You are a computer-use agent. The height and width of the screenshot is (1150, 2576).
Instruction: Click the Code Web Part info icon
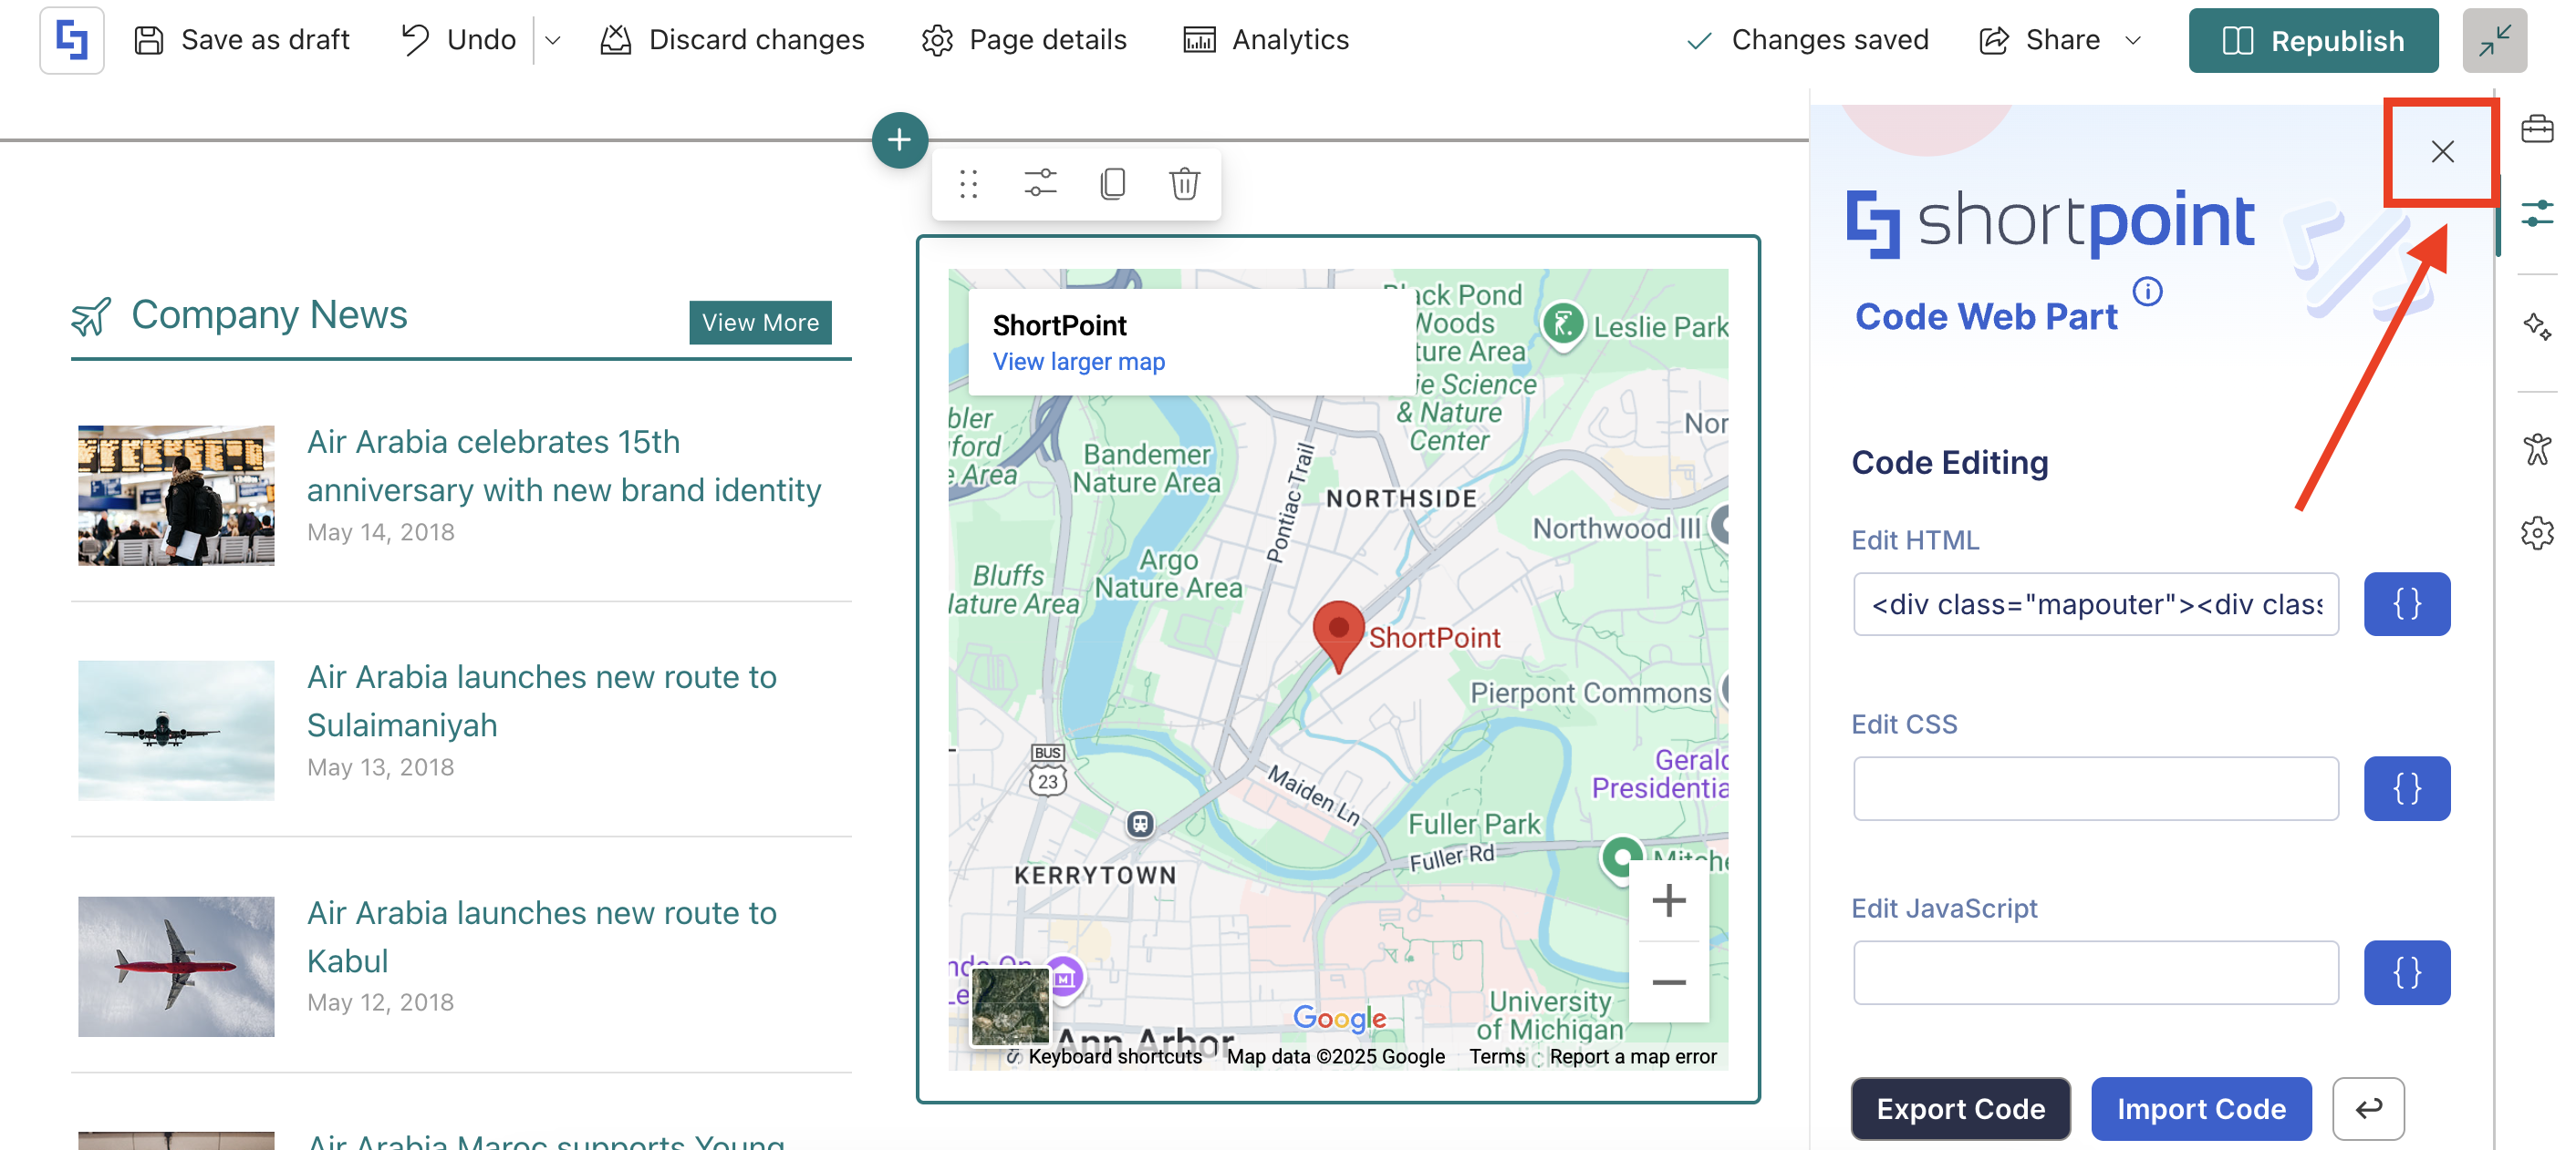(x=2147, y=292)
